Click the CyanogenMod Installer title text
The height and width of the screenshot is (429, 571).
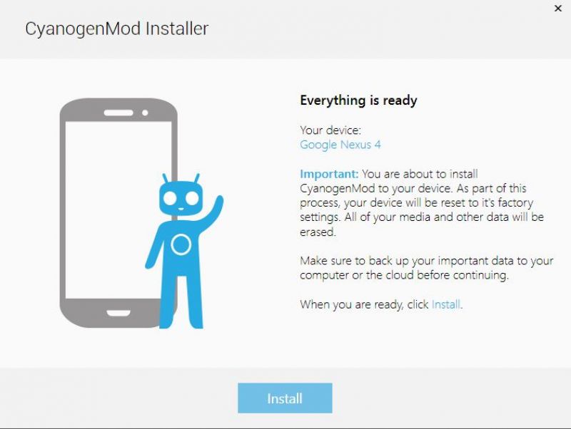click(x=117, y=29)
